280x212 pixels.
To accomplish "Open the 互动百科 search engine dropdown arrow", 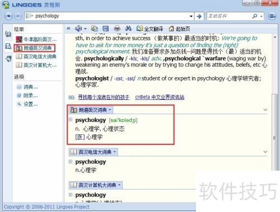I will click(x=262, y=16).
